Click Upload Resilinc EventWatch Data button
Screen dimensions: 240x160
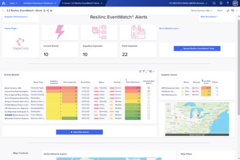(x=197, y=48)
